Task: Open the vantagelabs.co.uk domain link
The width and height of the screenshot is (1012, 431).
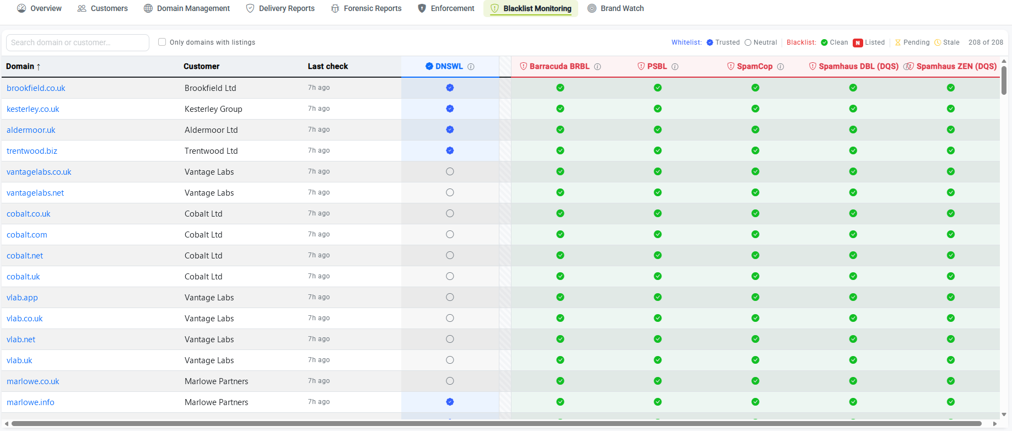Action: [39, 172]
